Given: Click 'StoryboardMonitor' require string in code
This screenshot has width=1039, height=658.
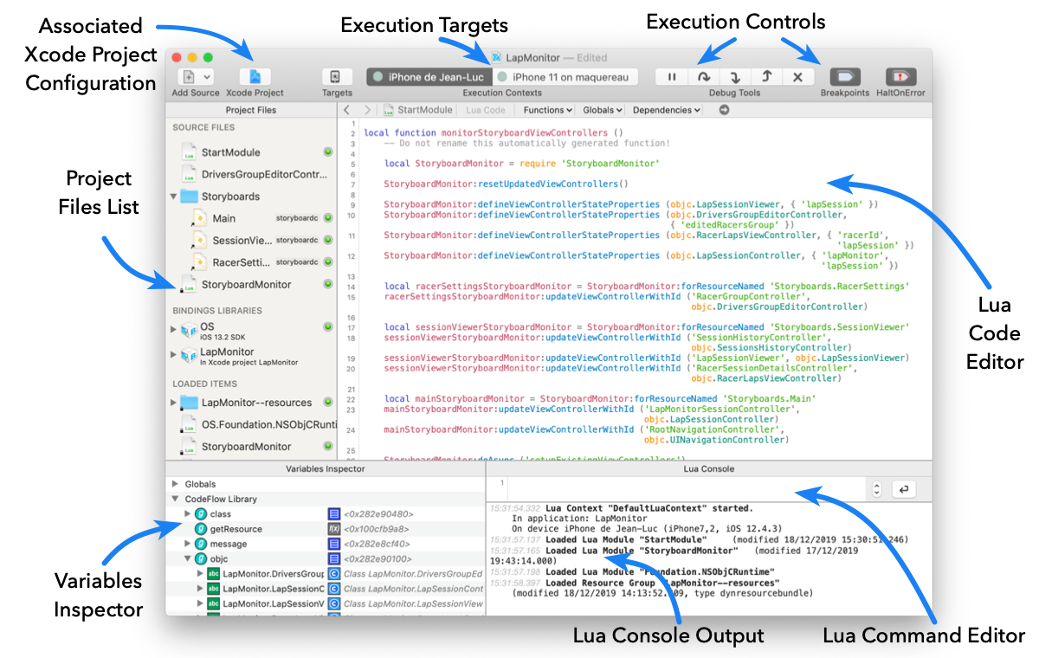Looking at the screenshot, I should (x=611, y=163).
